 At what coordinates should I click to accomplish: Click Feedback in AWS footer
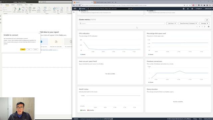click(x=76, y=119)
